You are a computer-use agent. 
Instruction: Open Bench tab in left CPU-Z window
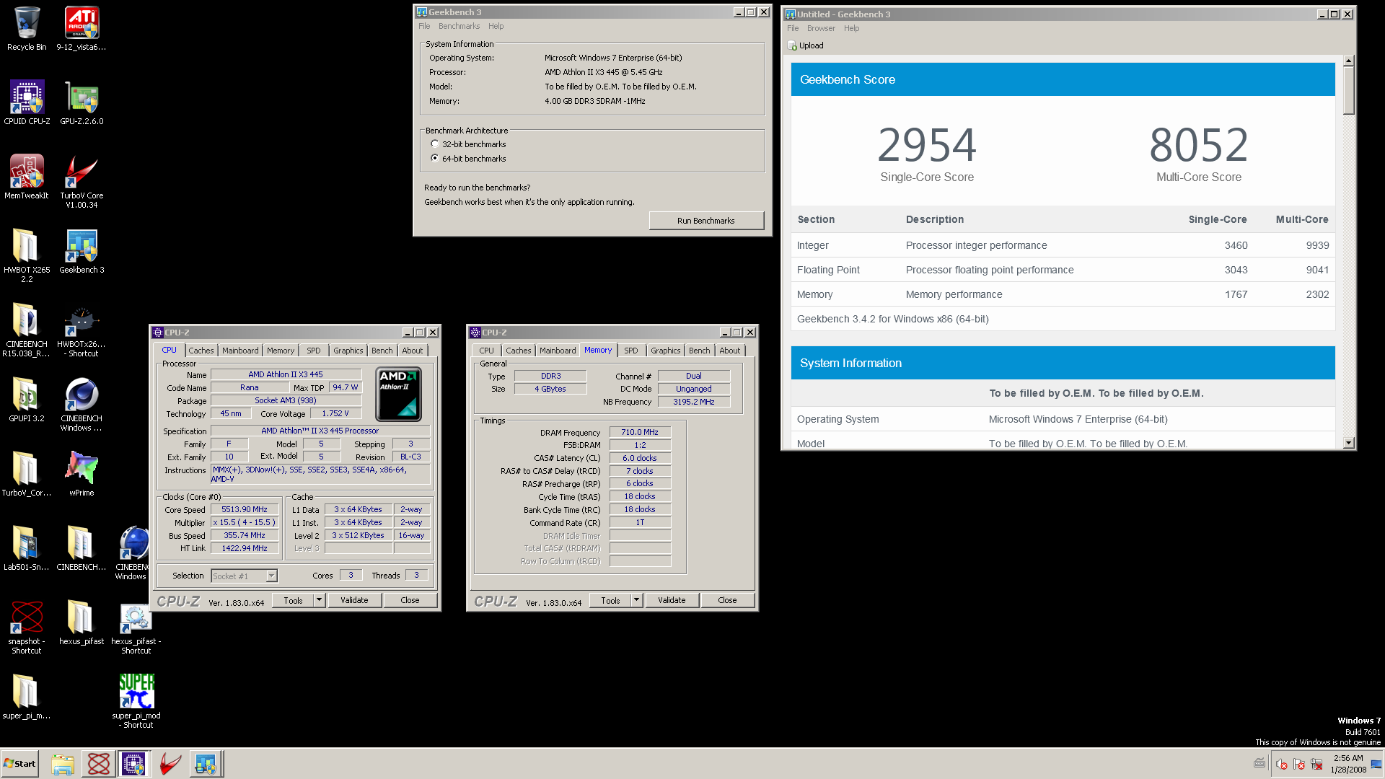[382, 351]
